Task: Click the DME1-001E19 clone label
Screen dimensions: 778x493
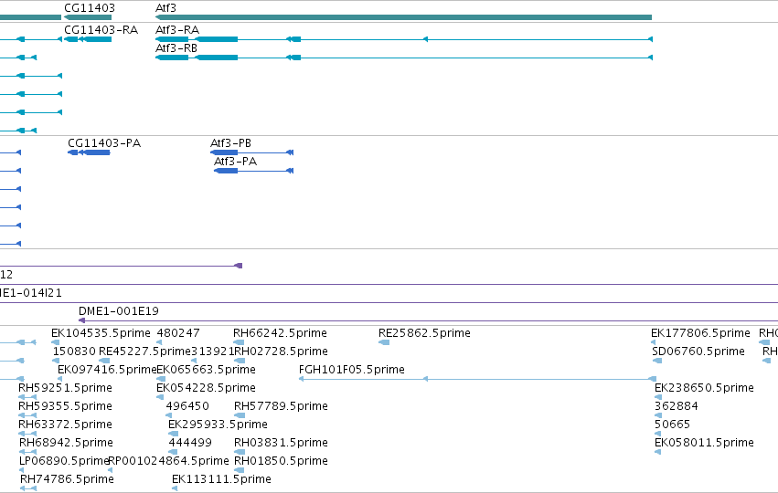Action: point(119,311)
